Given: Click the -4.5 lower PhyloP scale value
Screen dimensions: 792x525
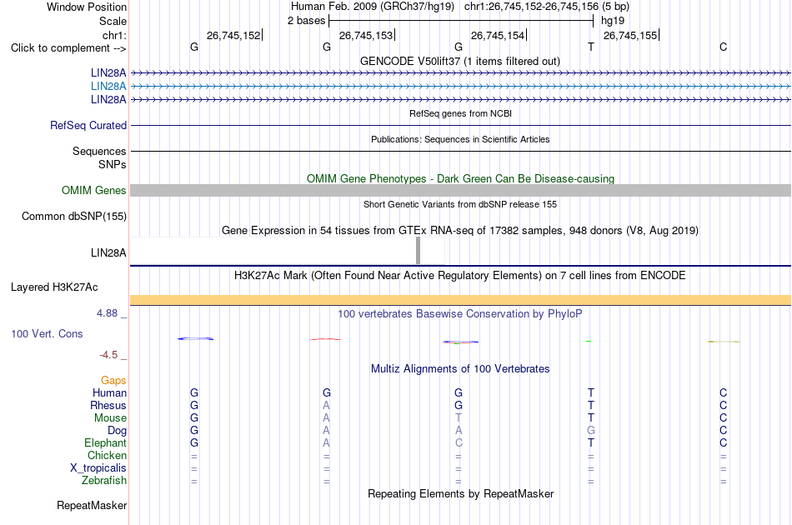Looking at the screenshot, I should (108, 355).
